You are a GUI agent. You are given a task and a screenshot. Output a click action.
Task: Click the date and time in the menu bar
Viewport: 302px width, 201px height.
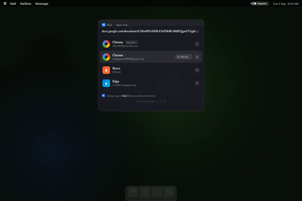(286, 4)
